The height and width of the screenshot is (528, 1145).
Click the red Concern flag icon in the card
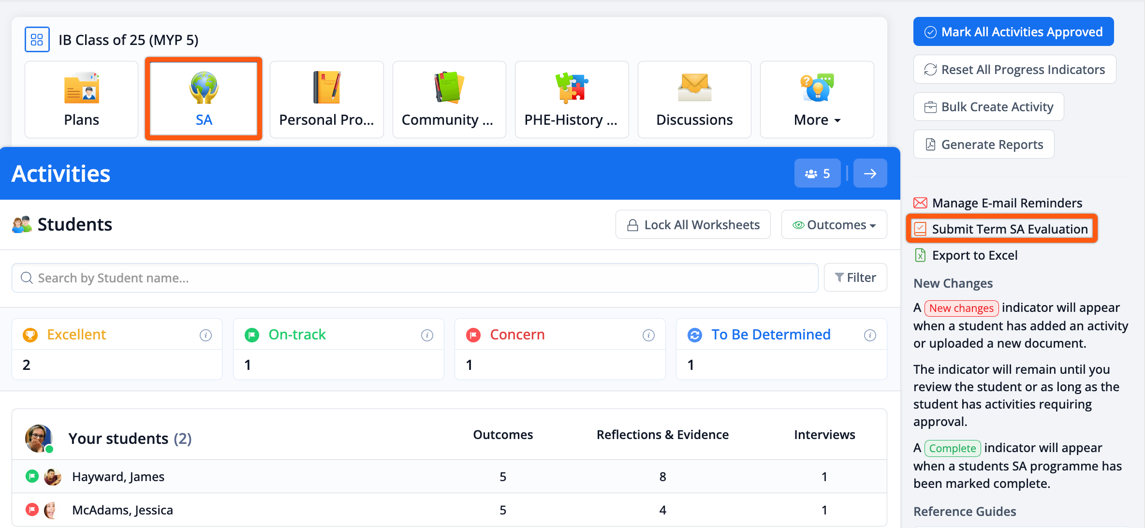(473, 335)
